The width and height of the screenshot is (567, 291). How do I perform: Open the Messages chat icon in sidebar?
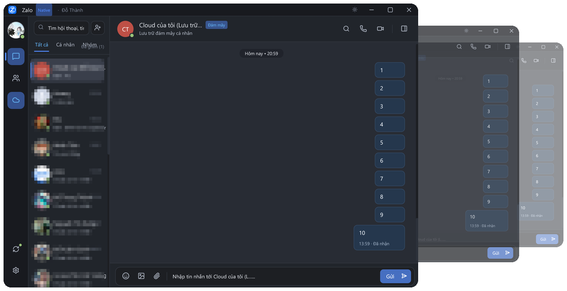[x=16, y=57]
